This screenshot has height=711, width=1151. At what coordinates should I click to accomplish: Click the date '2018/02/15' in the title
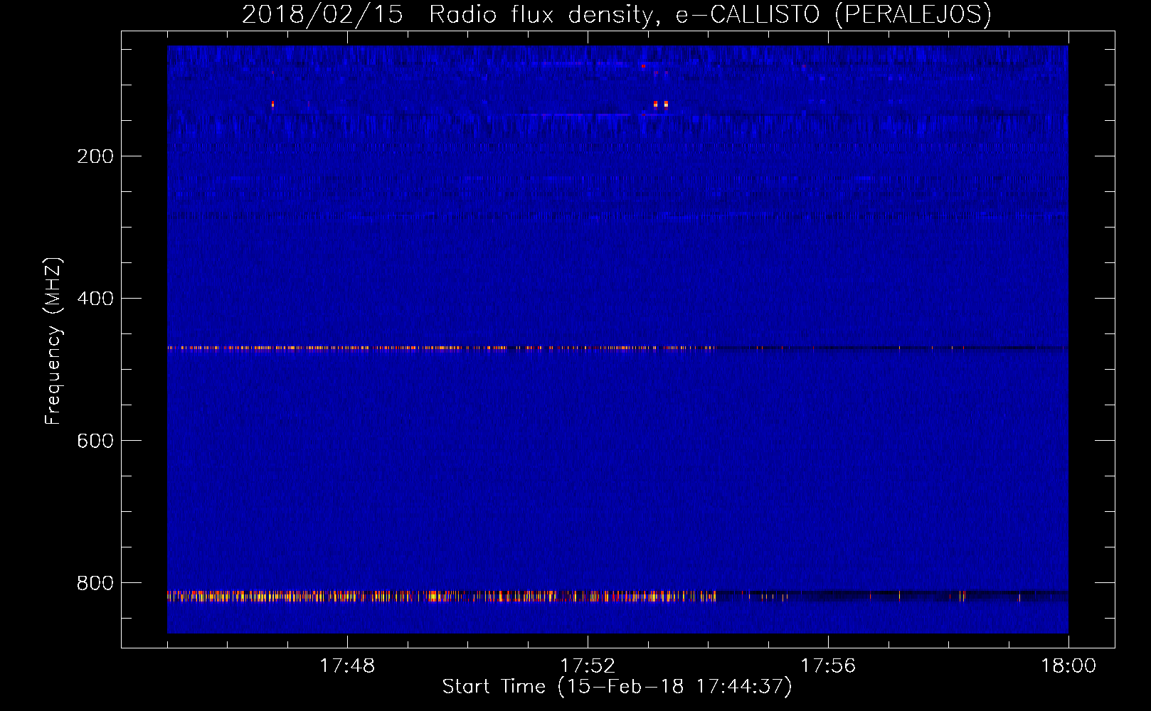[x=322, y=15]
